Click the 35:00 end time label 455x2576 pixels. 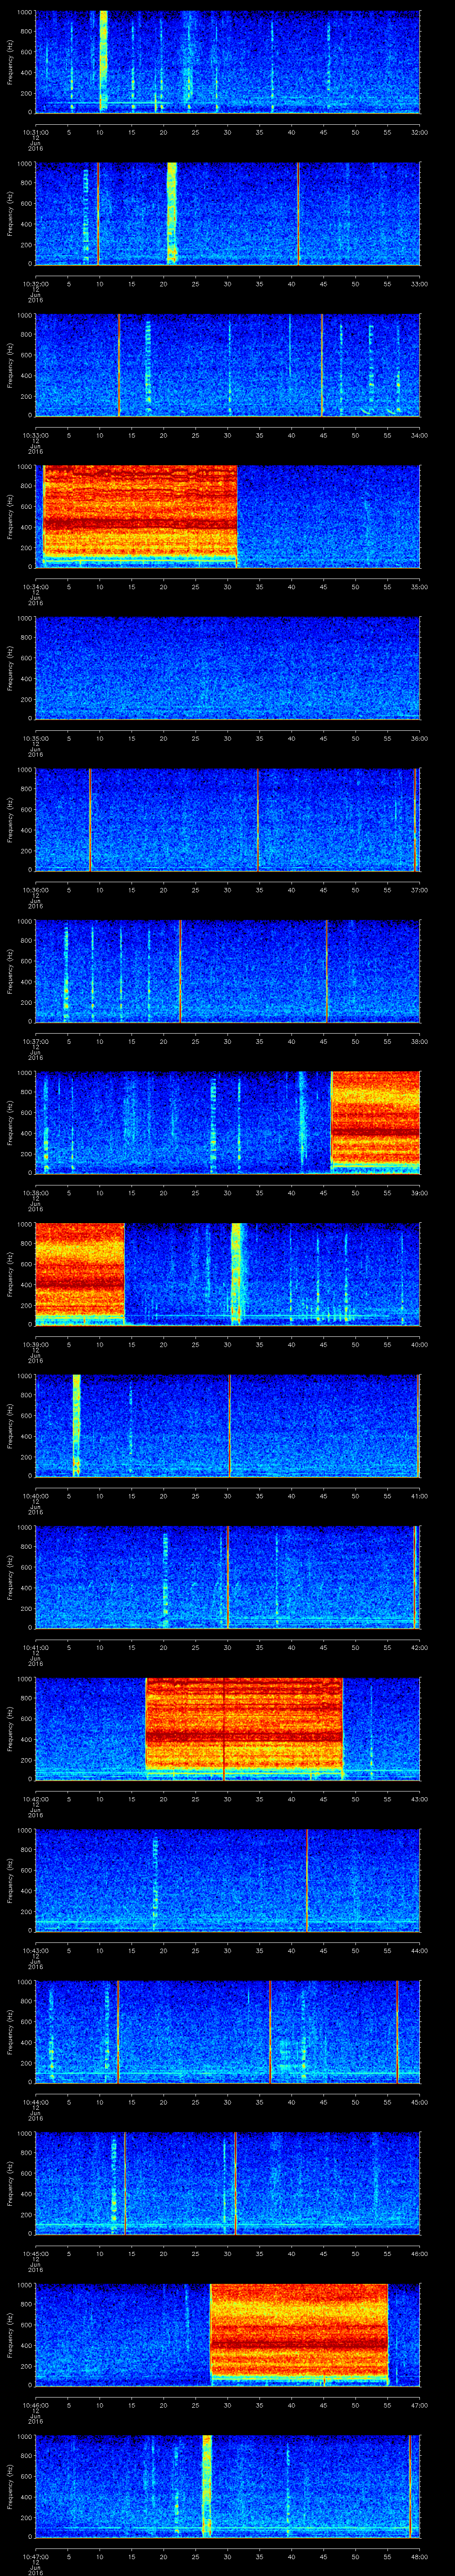[420, 587]
